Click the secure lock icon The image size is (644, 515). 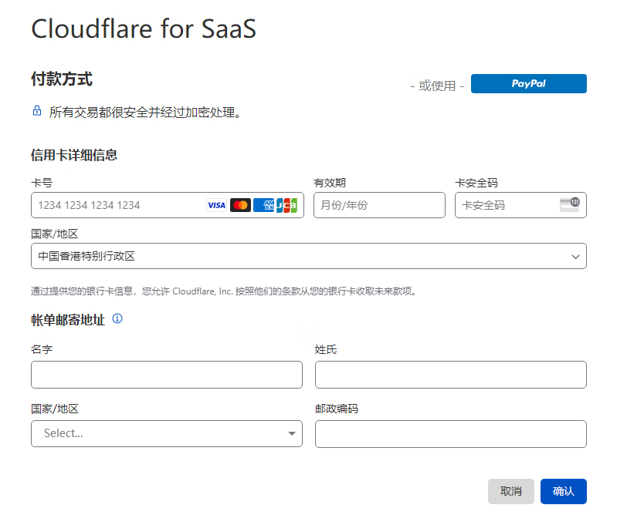[x=37, y=111]
